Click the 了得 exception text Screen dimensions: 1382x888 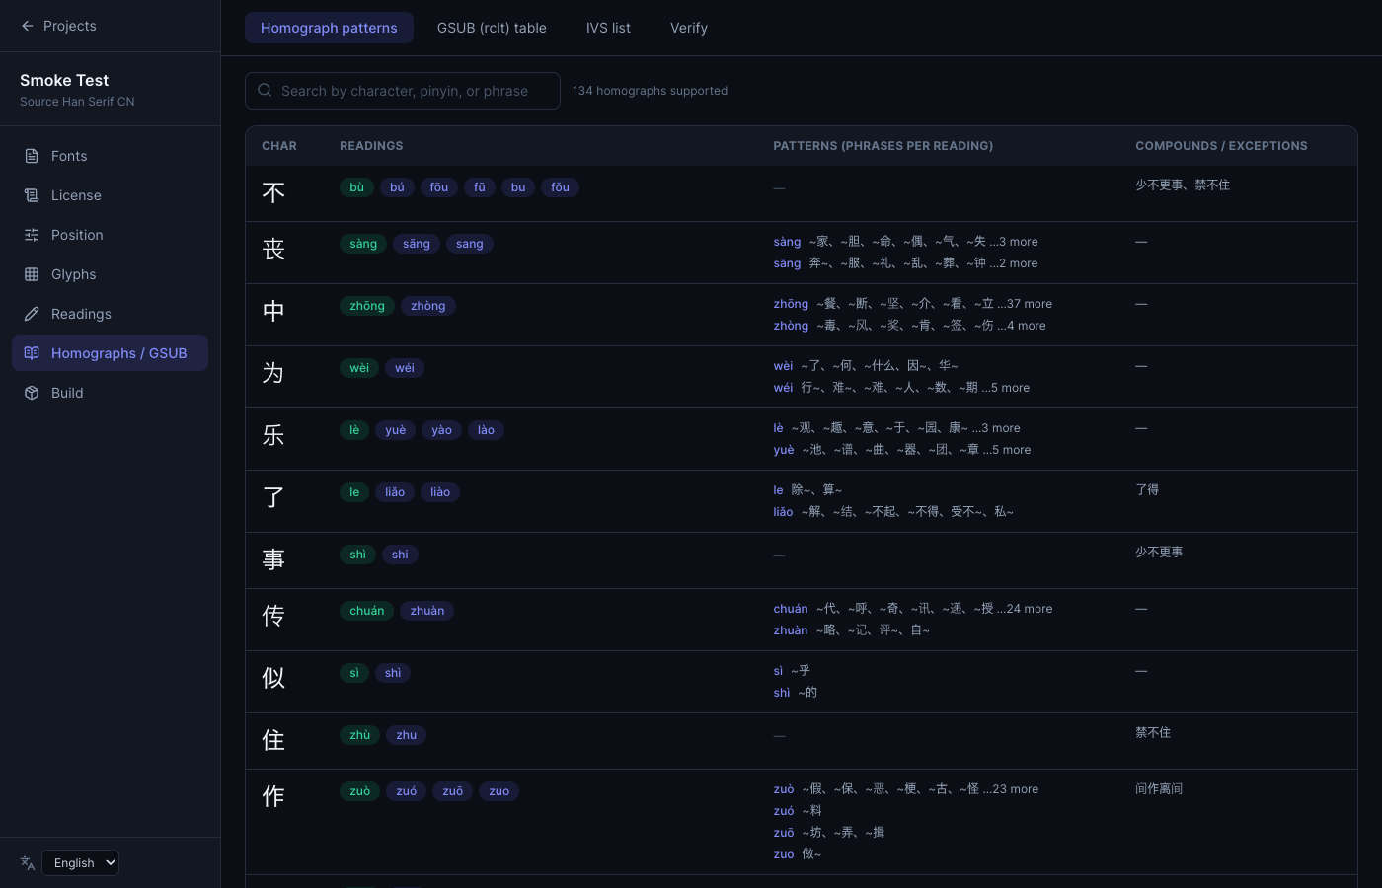[x=1147, y=489]
